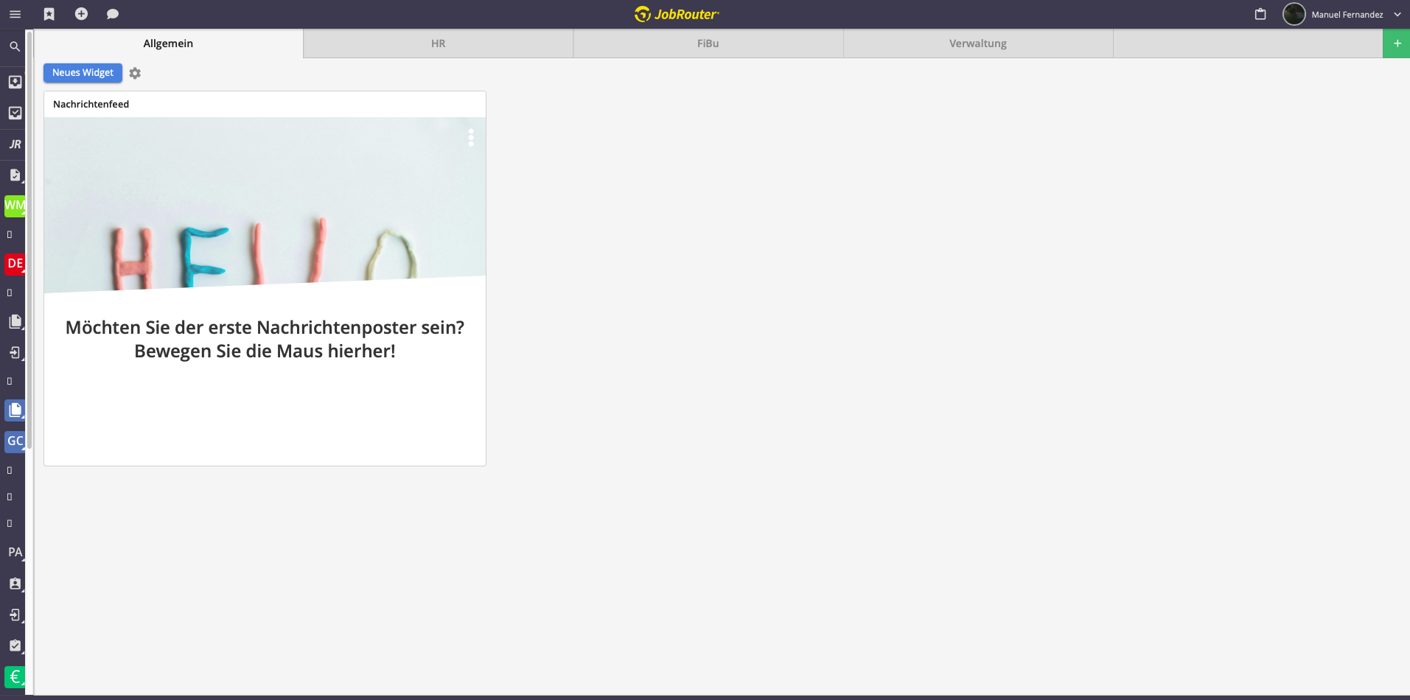Click the login-arrow icon below the gray documents icon
The width and height of the screenshot is (1410, 700).
pyautogui.click(x=15, y=353)
